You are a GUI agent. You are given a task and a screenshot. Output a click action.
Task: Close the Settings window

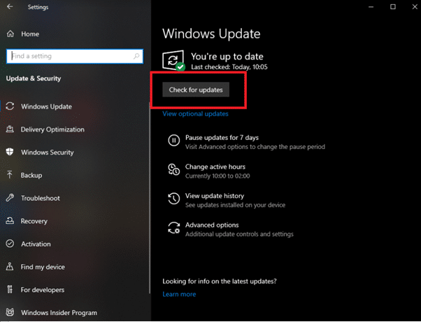415,7
